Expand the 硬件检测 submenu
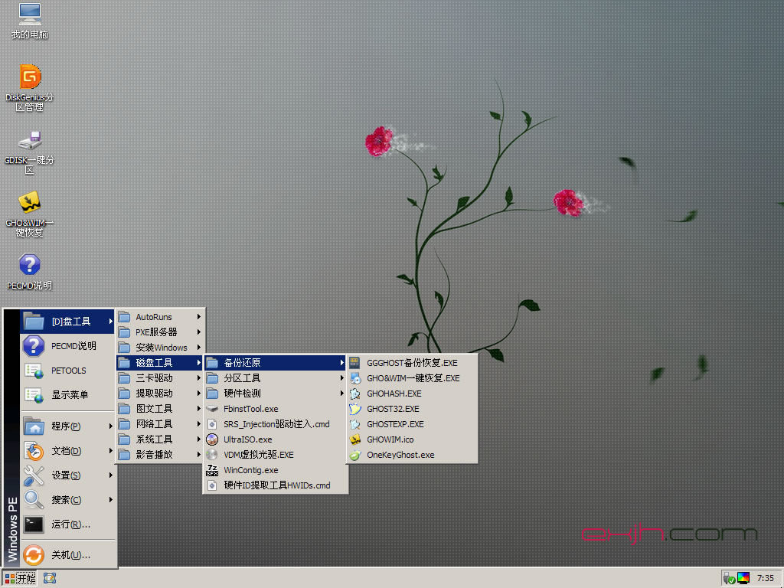 click(242, 394)
